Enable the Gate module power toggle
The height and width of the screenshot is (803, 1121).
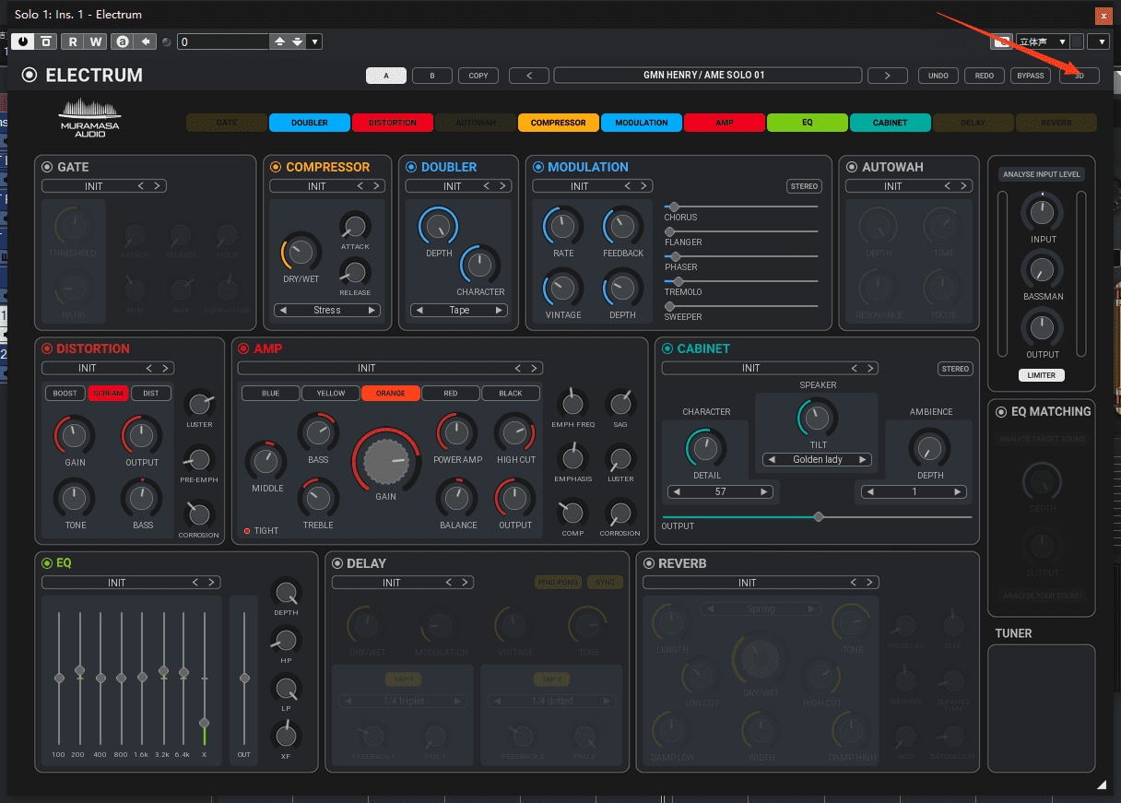click(47, 167)
